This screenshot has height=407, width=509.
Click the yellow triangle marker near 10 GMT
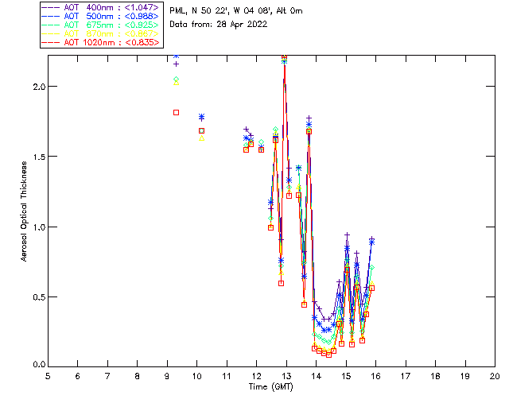201,138
